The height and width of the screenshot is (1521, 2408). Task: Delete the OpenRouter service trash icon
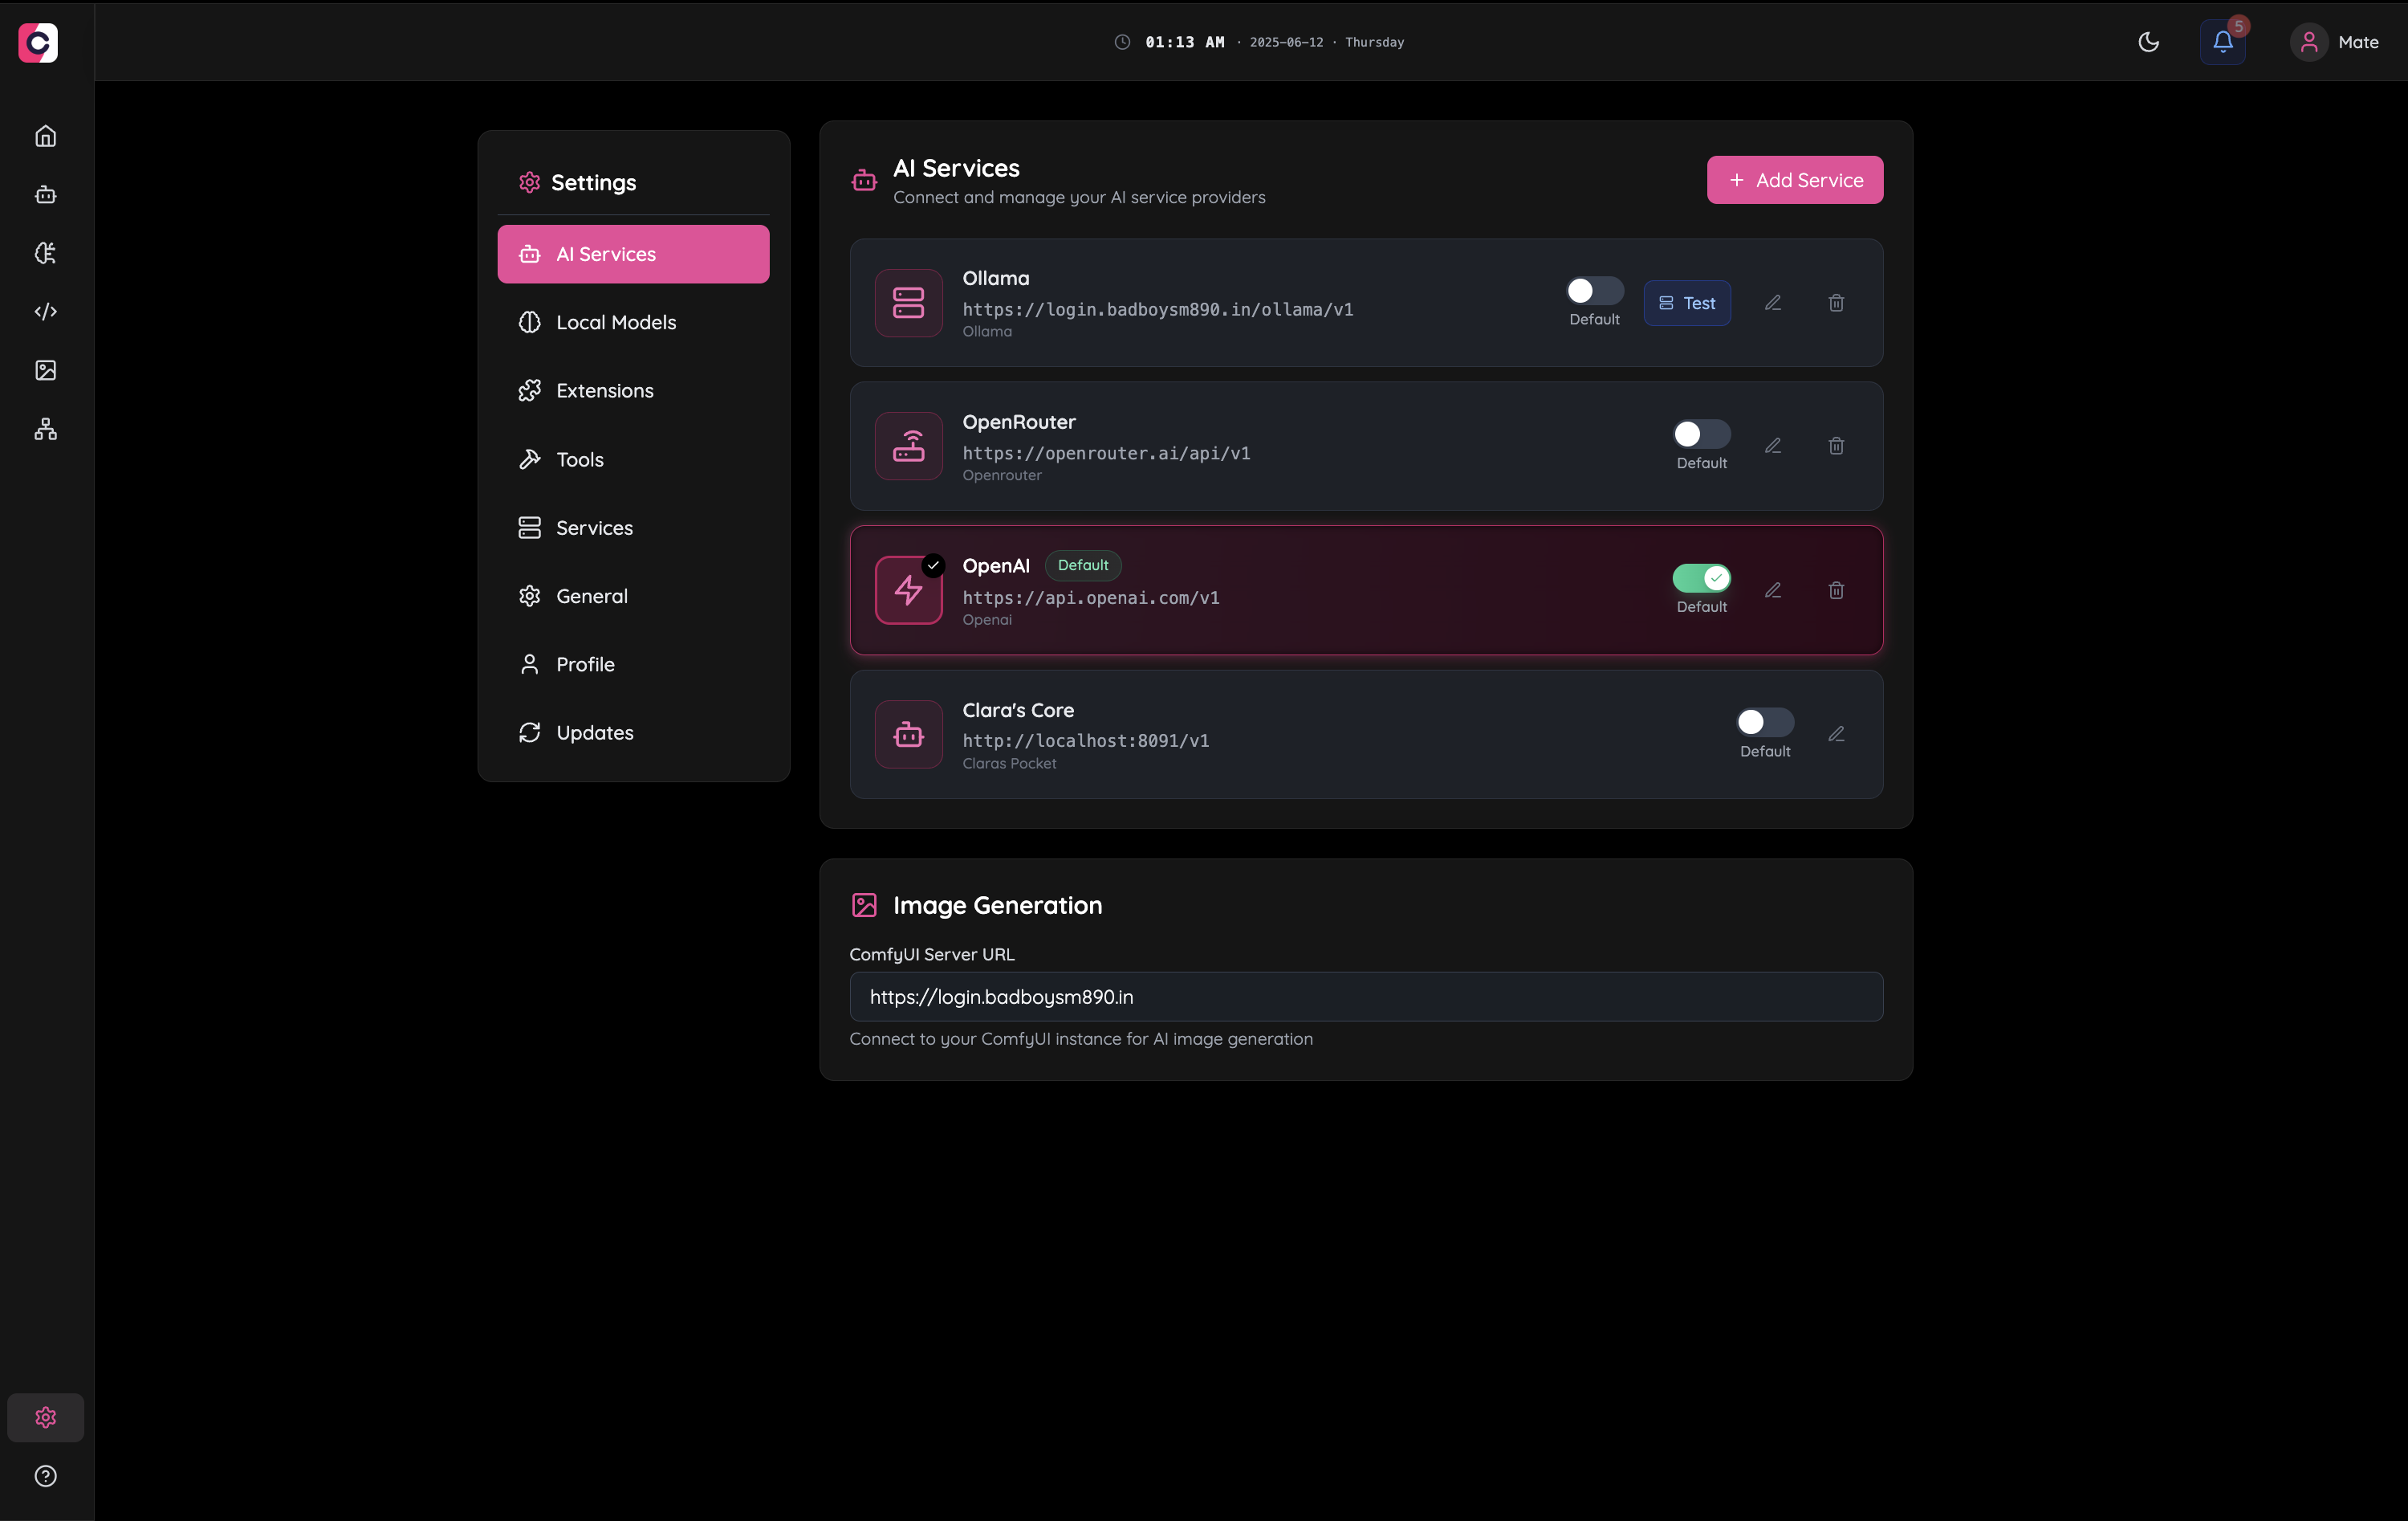coord(1836,447)
